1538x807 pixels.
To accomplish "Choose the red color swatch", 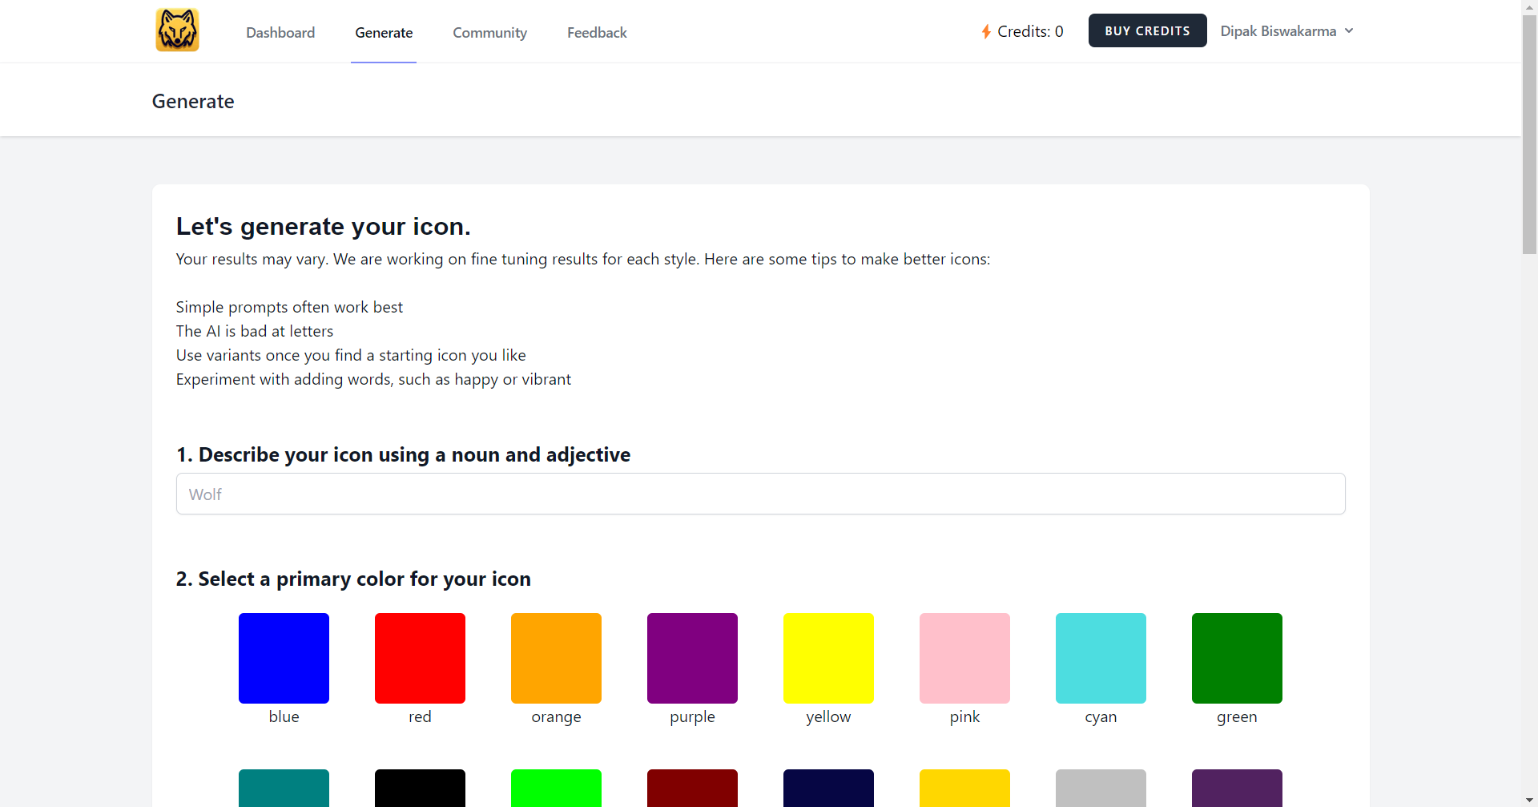I will pos(420,658).
